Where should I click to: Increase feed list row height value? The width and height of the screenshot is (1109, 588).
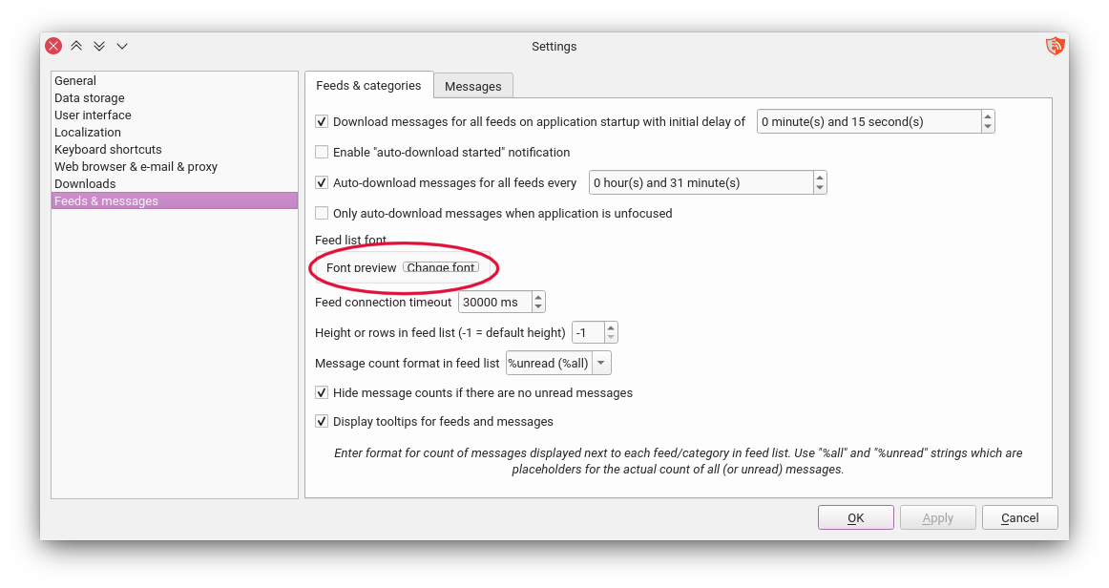coord(611,326)
